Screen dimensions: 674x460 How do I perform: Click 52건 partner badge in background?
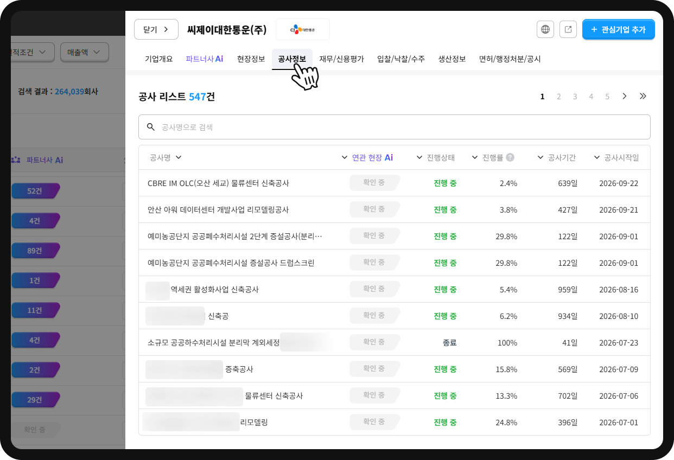35,191
